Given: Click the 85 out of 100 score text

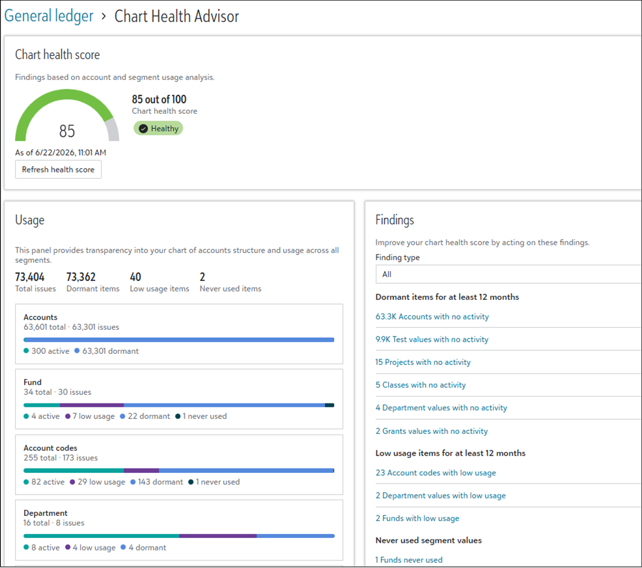Looking at the screenshot, I should click(x=159, y=100).
